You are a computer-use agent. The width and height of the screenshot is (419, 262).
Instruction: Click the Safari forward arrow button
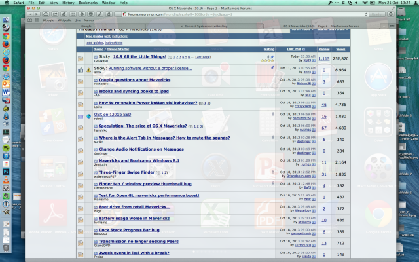click(x=37, y=14)
